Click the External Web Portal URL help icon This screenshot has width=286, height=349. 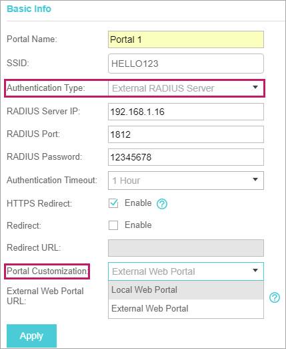275,298
